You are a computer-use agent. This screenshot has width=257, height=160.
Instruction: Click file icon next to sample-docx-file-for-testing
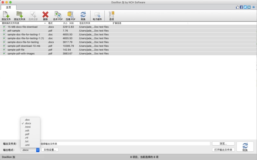click(x=4, y=42)
